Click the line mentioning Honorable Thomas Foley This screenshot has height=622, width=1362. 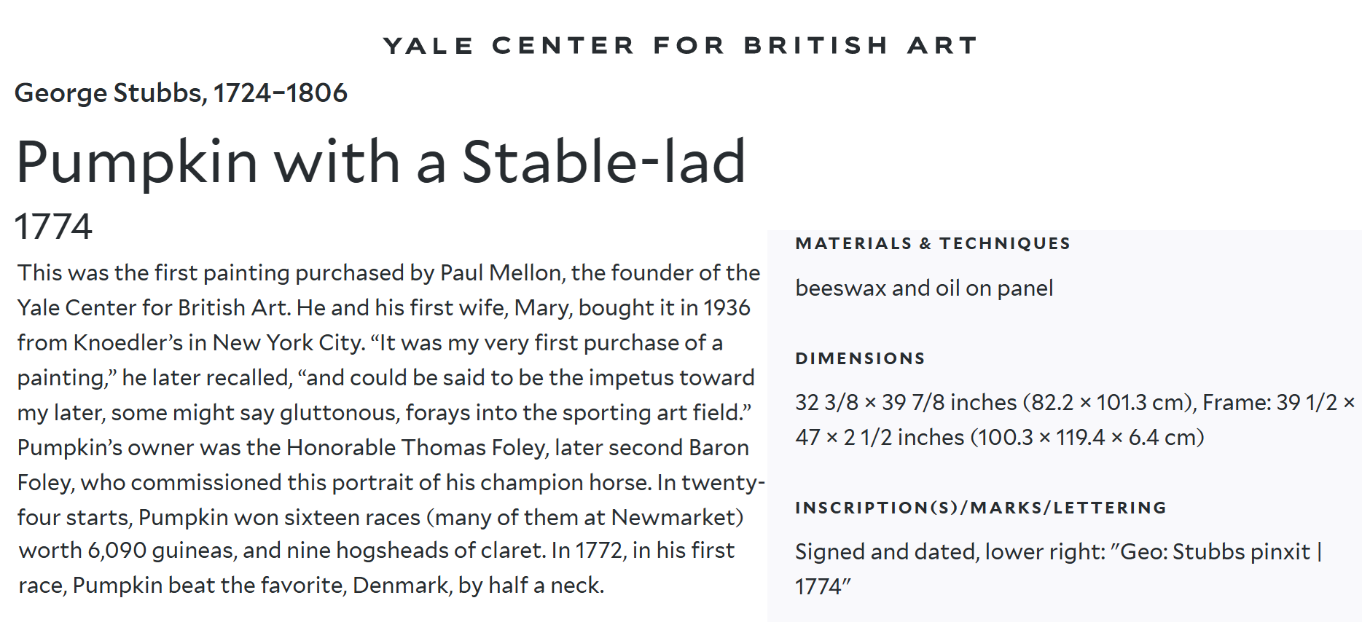[383, 448]
